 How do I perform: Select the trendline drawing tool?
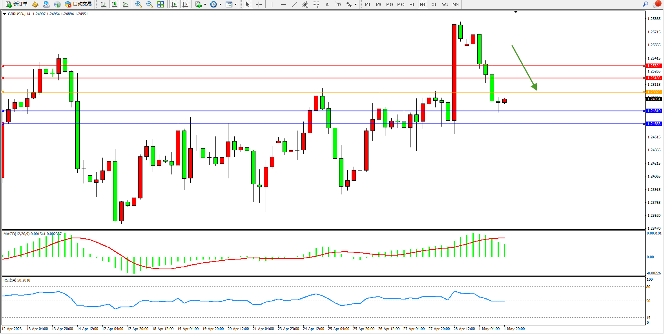pyautogui.click(x=294, y=4)
